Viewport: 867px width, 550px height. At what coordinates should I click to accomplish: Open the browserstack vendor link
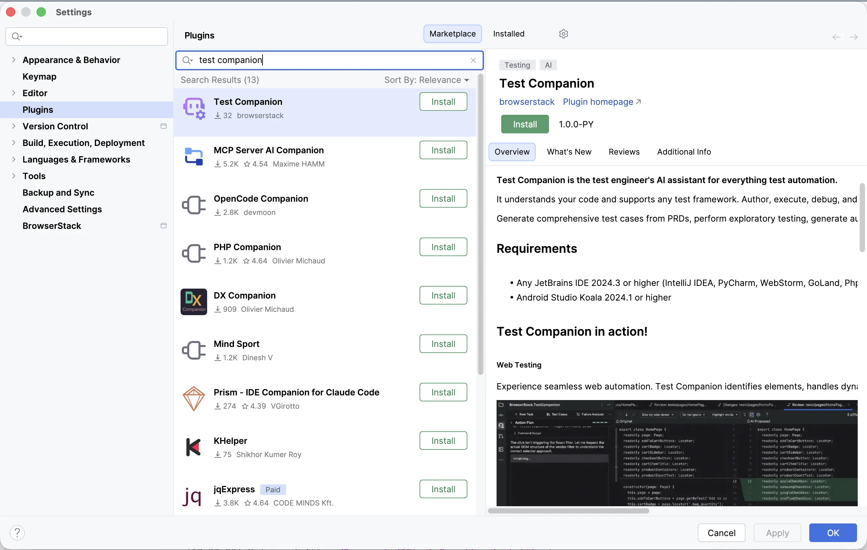527,102
